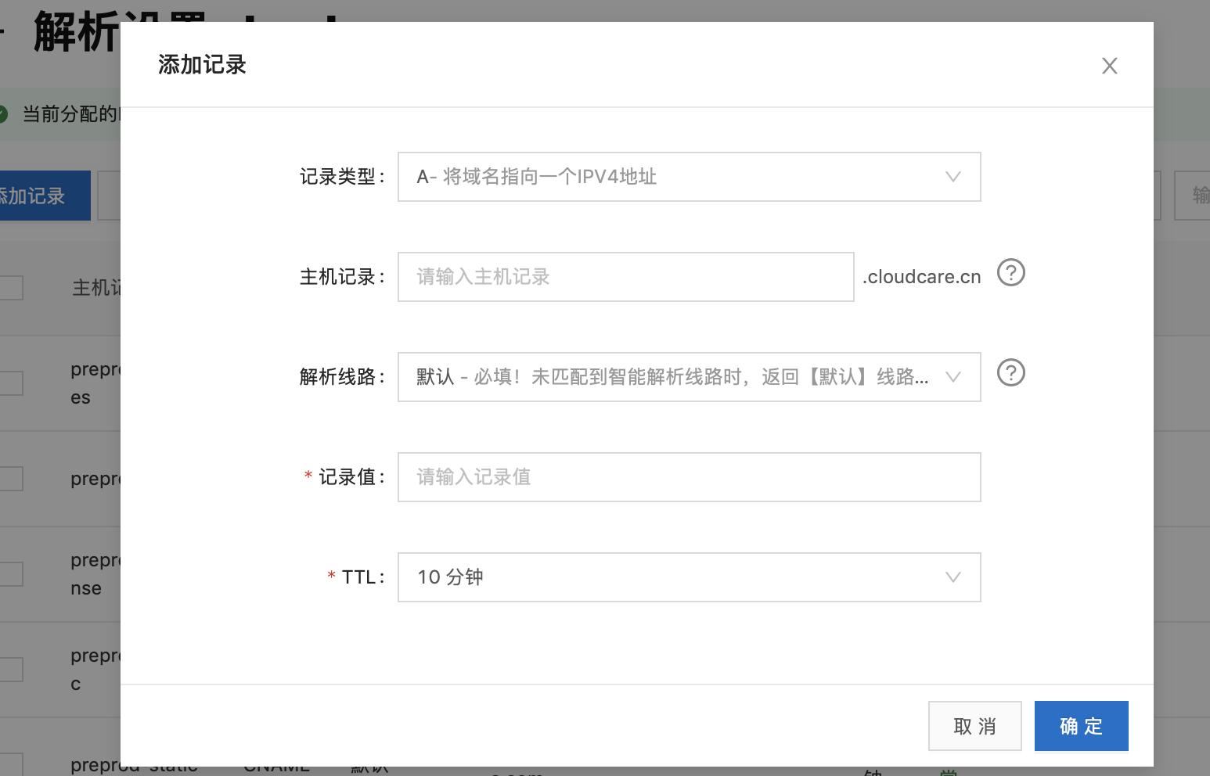The width and height of the screenshot is (1210, 776).
Task: Open the TTL dropdown showing 10 分钟
Action: pyautogui.click(x=689, y=577)
